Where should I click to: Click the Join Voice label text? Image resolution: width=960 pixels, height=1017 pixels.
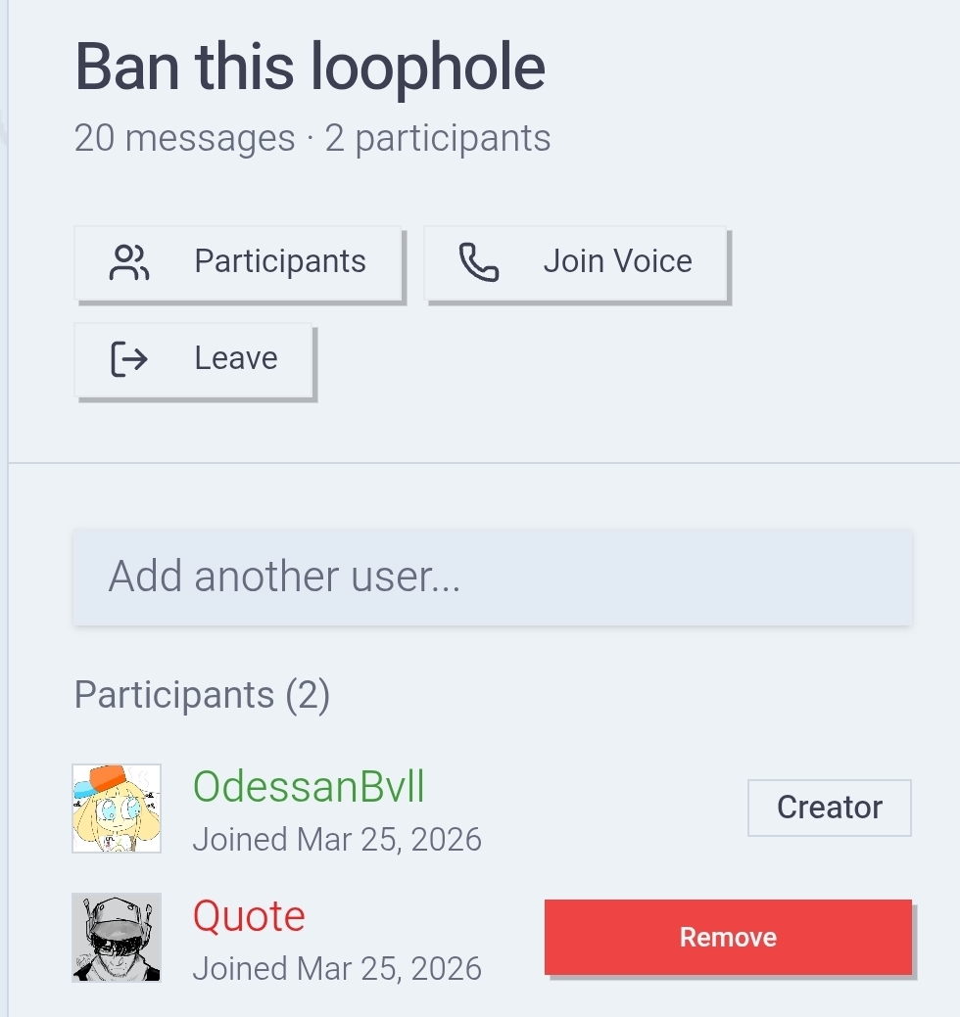tap(618, 261)
